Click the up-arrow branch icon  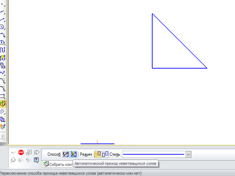(29, 160)
